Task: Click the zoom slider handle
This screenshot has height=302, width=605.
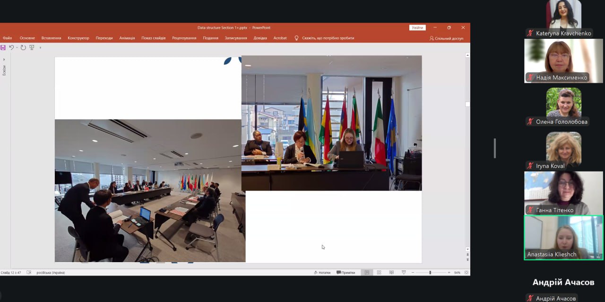Action: tap(430, 273)
